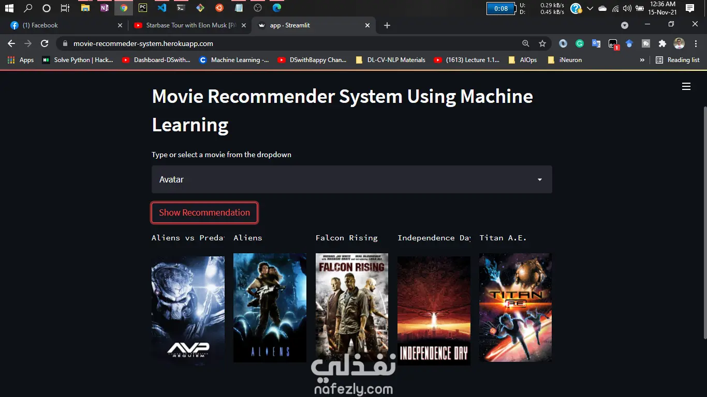The height and width of the screenshot is (397, 707).
Task: Open Windows Search from the taskbar
Action: (28, 8)
